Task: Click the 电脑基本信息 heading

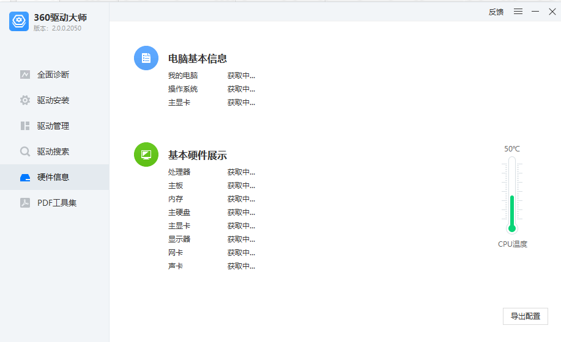Action: point(198,59)
